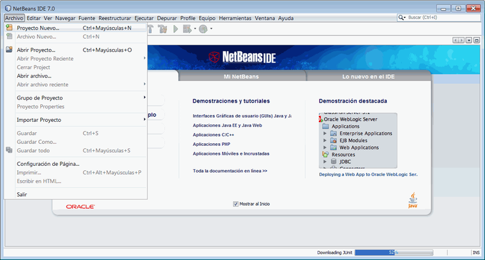The width and height of the screenshot is (485, 260).
Task: Open the Equipo menu
Action: (x=207, y=18)
